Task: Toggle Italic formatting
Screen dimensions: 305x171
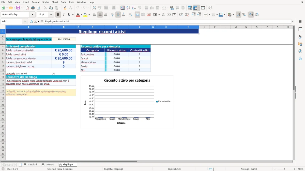Action: pyautogui.click(x=64, y=15)
